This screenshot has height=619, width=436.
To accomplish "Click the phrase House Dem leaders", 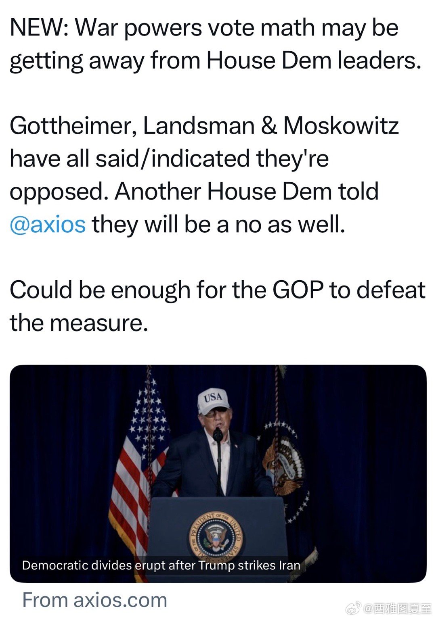I will [314, 61].
